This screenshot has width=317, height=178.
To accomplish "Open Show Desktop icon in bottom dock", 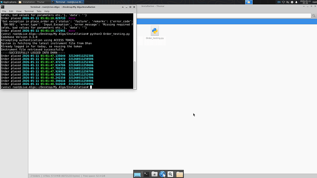I will click(x=137, y=174).
